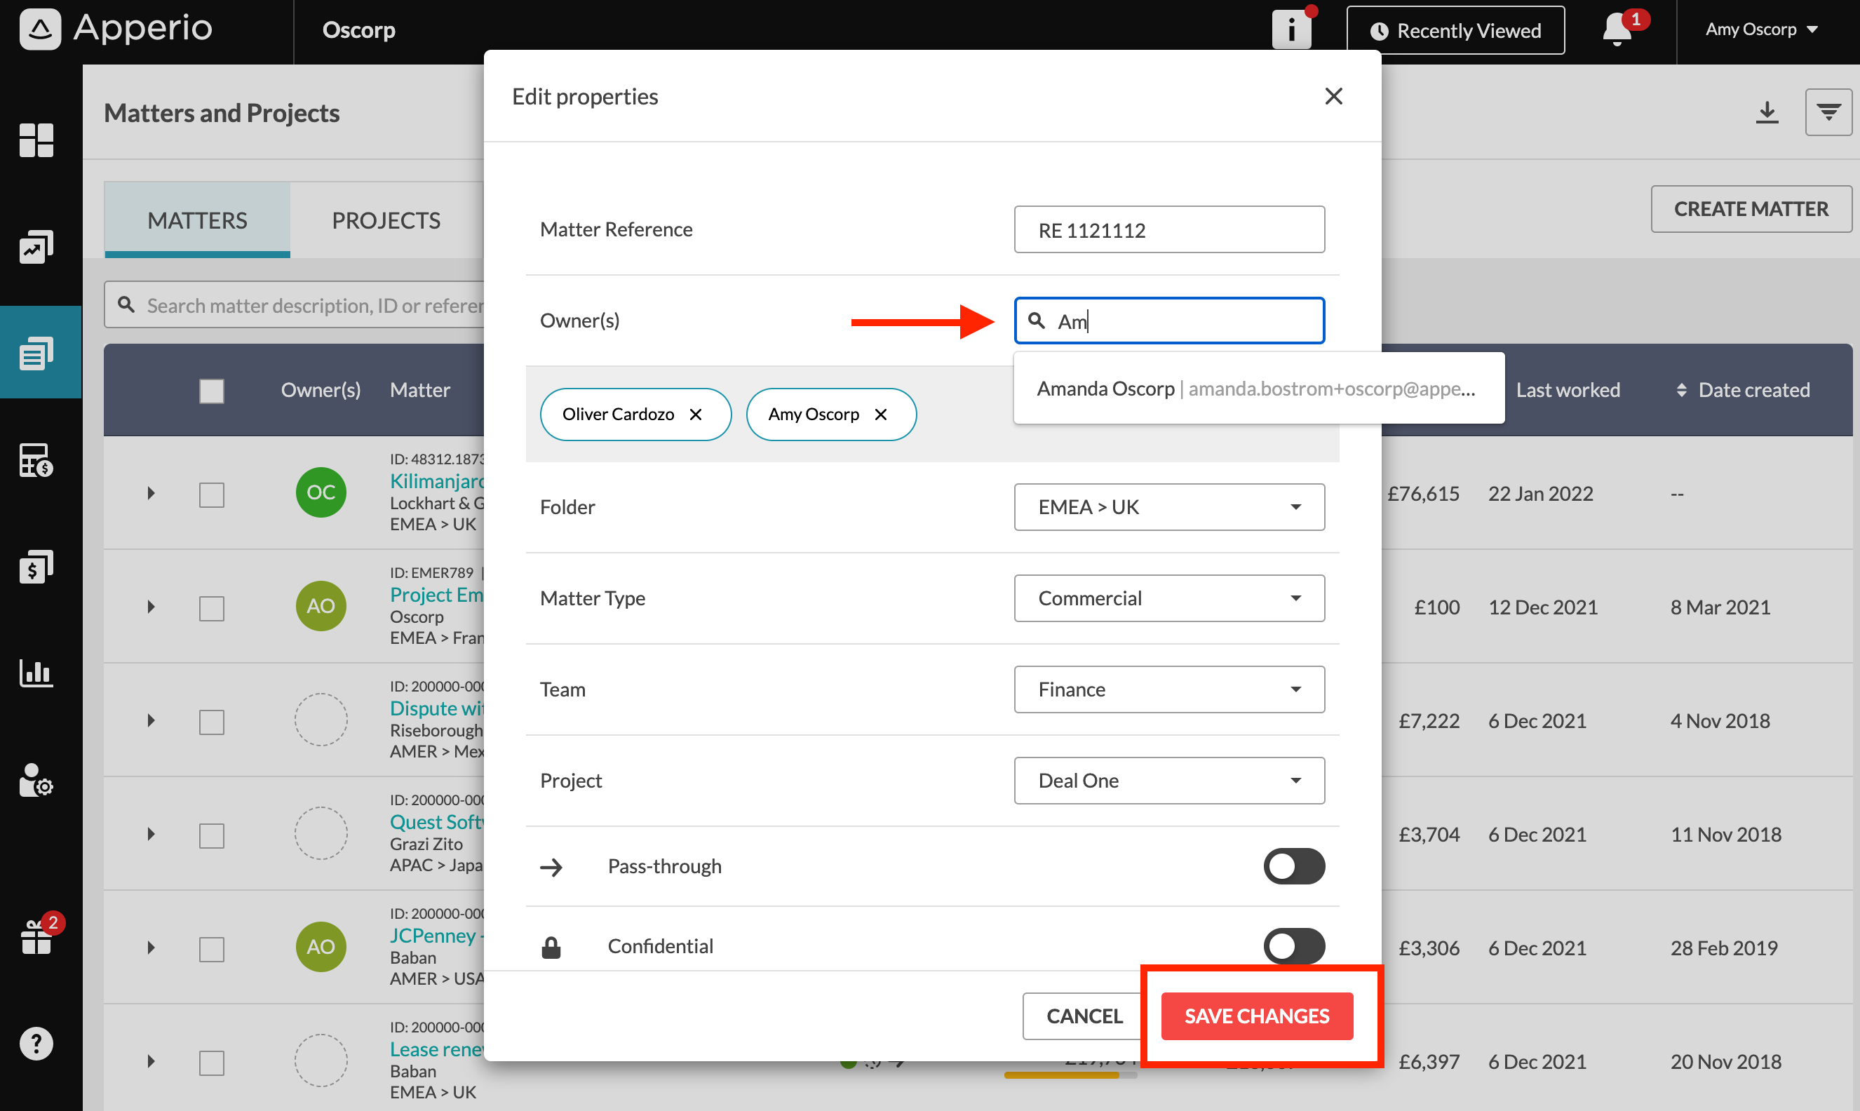Open the dashboard grid icon in sidebar
1860x1111 pixels.
[36, 140]
